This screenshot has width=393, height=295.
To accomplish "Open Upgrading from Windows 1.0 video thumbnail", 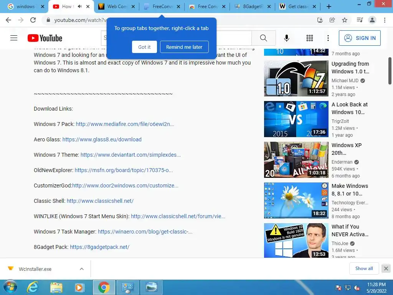I will pos(296,78).
